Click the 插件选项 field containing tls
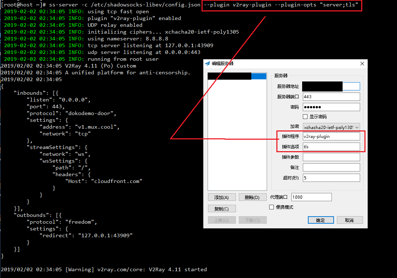Viewport: 397px width, 278px height. point(331,147)
